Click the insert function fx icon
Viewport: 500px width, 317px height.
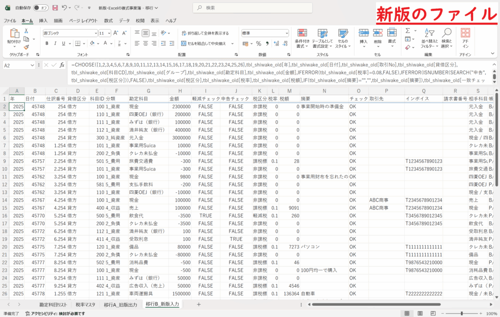62,65
